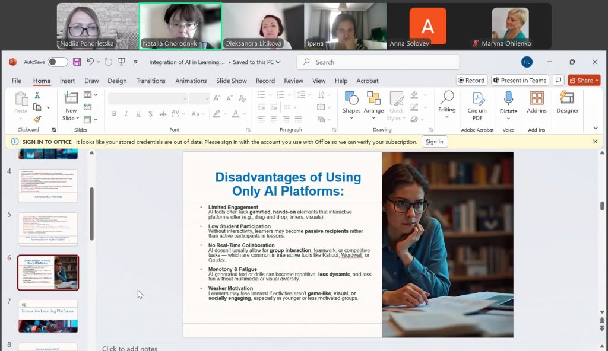This screenshot has height=351, width=608.
Task: Toggle text Shadow formatting
Action: 150,113
